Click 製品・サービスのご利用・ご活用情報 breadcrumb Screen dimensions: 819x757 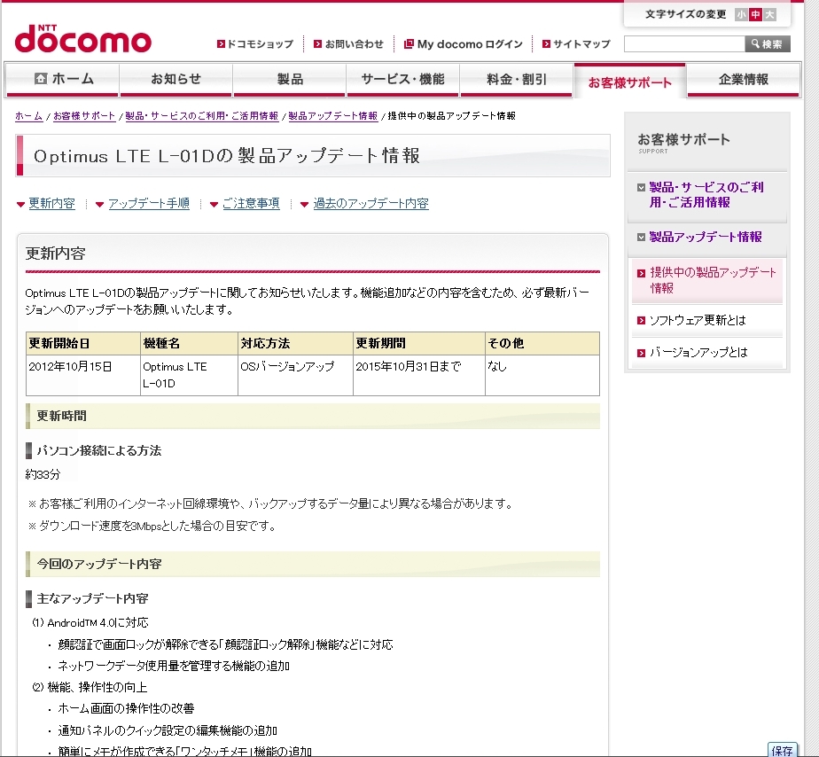201,116
